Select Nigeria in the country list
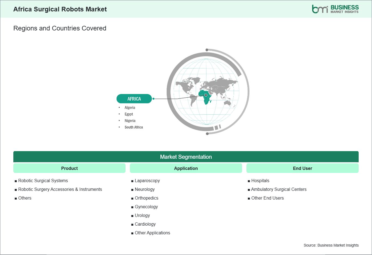The image size is (372, 255). (130, 121)
